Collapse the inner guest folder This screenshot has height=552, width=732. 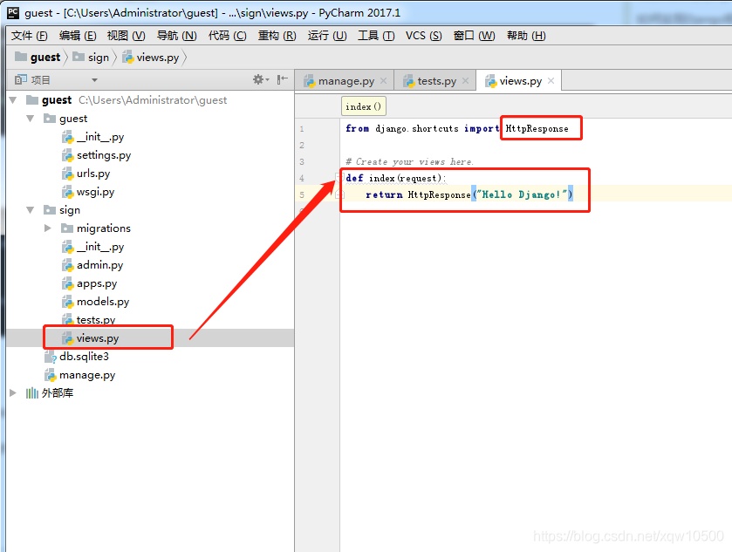click(31, 119)
